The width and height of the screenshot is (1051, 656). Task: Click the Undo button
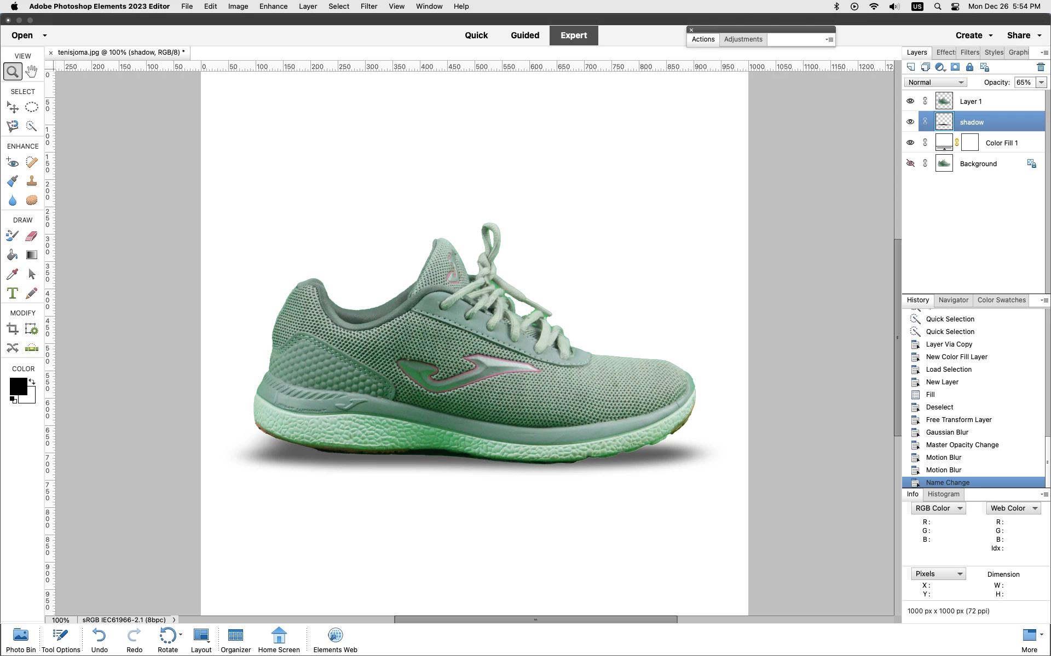click(99, 640)
